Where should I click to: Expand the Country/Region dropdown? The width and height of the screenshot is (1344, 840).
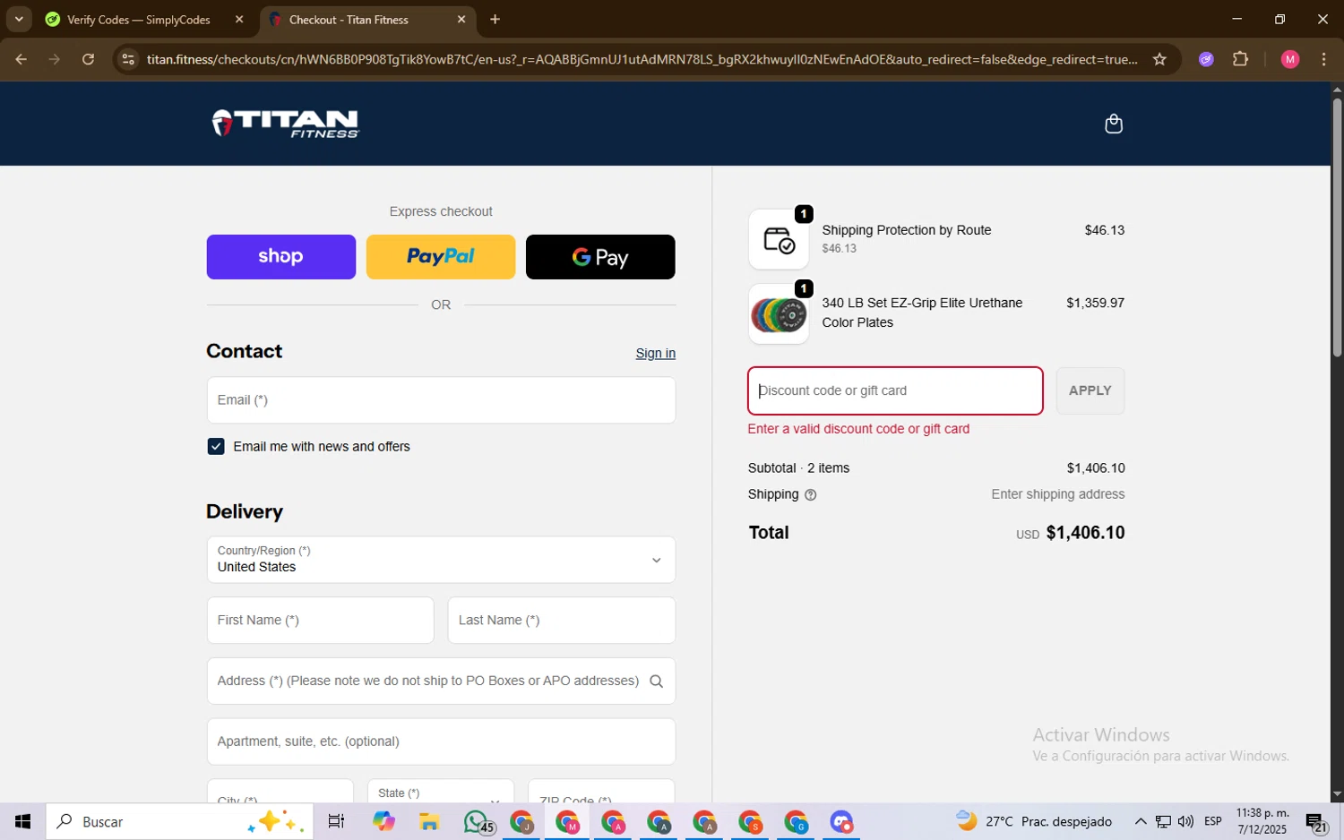(x=441, y=560)
